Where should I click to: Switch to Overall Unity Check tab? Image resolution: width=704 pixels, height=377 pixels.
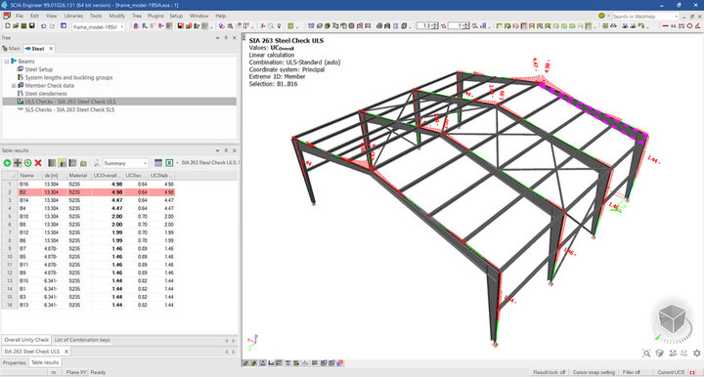26,340
